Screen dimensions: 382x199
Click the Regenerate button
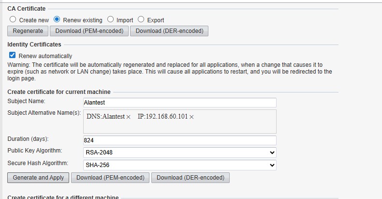click(28, 31)
